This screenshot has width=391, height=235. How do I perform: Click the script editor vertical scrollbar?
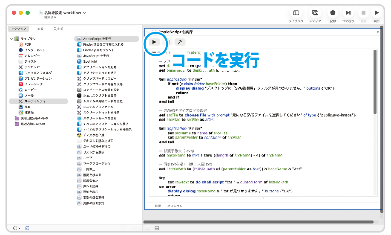[375, 81]
